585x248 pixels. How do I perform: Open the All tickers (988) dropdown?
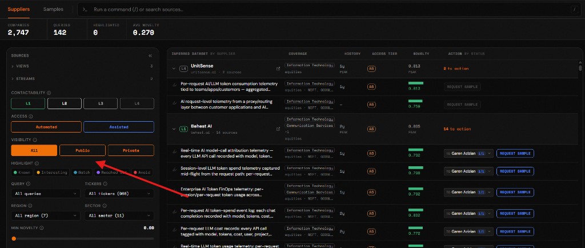tap(119, 194)
